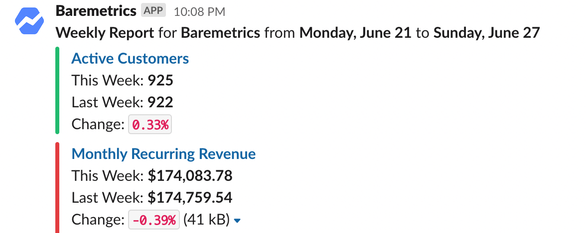The height and width of the screenshot is (233, 586).
Task: Open the Monthly Recurring Revenue link
Action: 163,154
